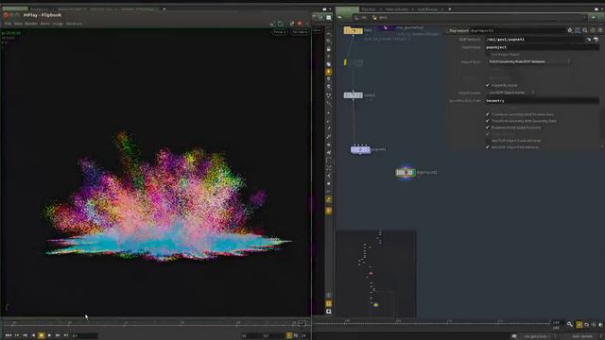605x340 pixels.
Task: Open the Object Names dropdown
Action: point(511,93)
